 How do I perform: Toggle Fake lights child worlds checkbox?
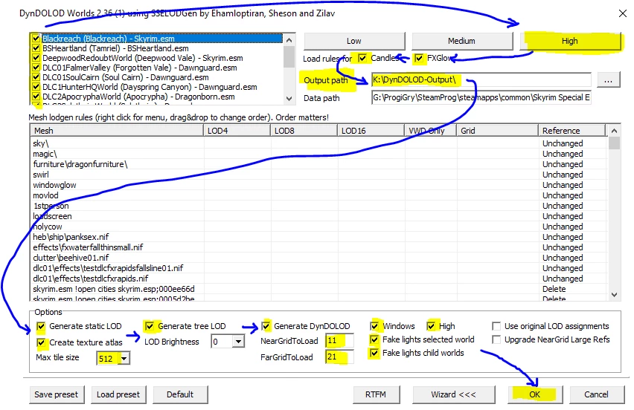point(374,353)
